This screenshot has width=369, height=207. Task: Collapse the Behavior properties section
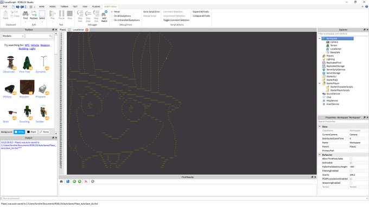tap(320, 155)
